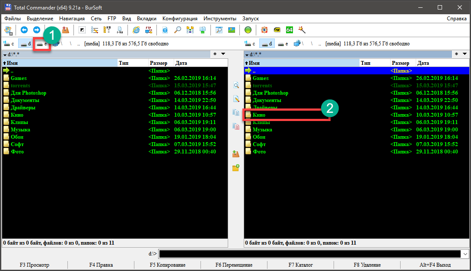Click the Forward navigation arrow in toolbar
This screenshot has height=271, width=471.
coord(37,30)
